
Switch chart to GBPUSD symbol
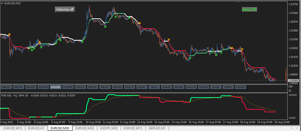[92, 87]
